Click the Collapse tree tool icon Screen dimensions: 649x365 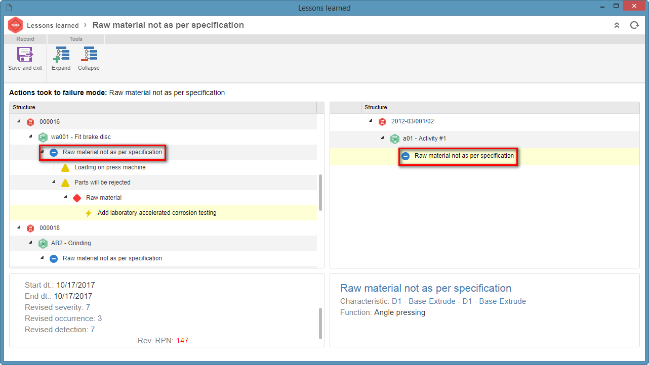click(x=89, y=55)
